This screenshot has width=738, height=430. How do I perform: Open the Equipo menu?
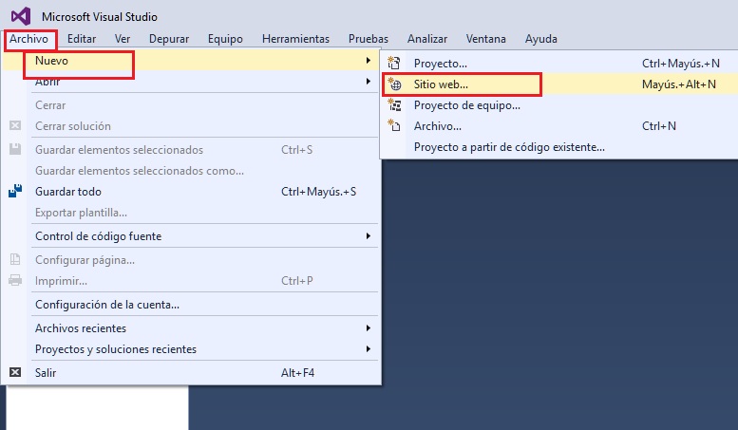tap(225, 39)
